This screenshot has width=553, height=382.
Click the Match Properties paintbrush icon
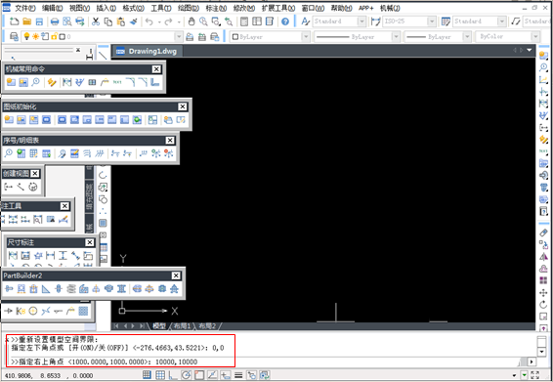click(x=134, y=21)
